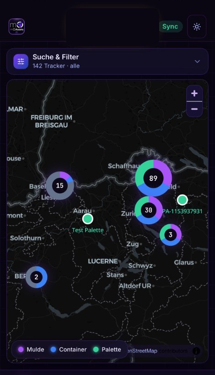Image resolution: width=215 pixels, height=375 pixels.
Task: Open the Suche & Filter panel
Action: point(107,62)
